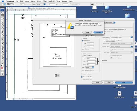Open Adobe Bridge from options bar

click(x=92, y=4)
